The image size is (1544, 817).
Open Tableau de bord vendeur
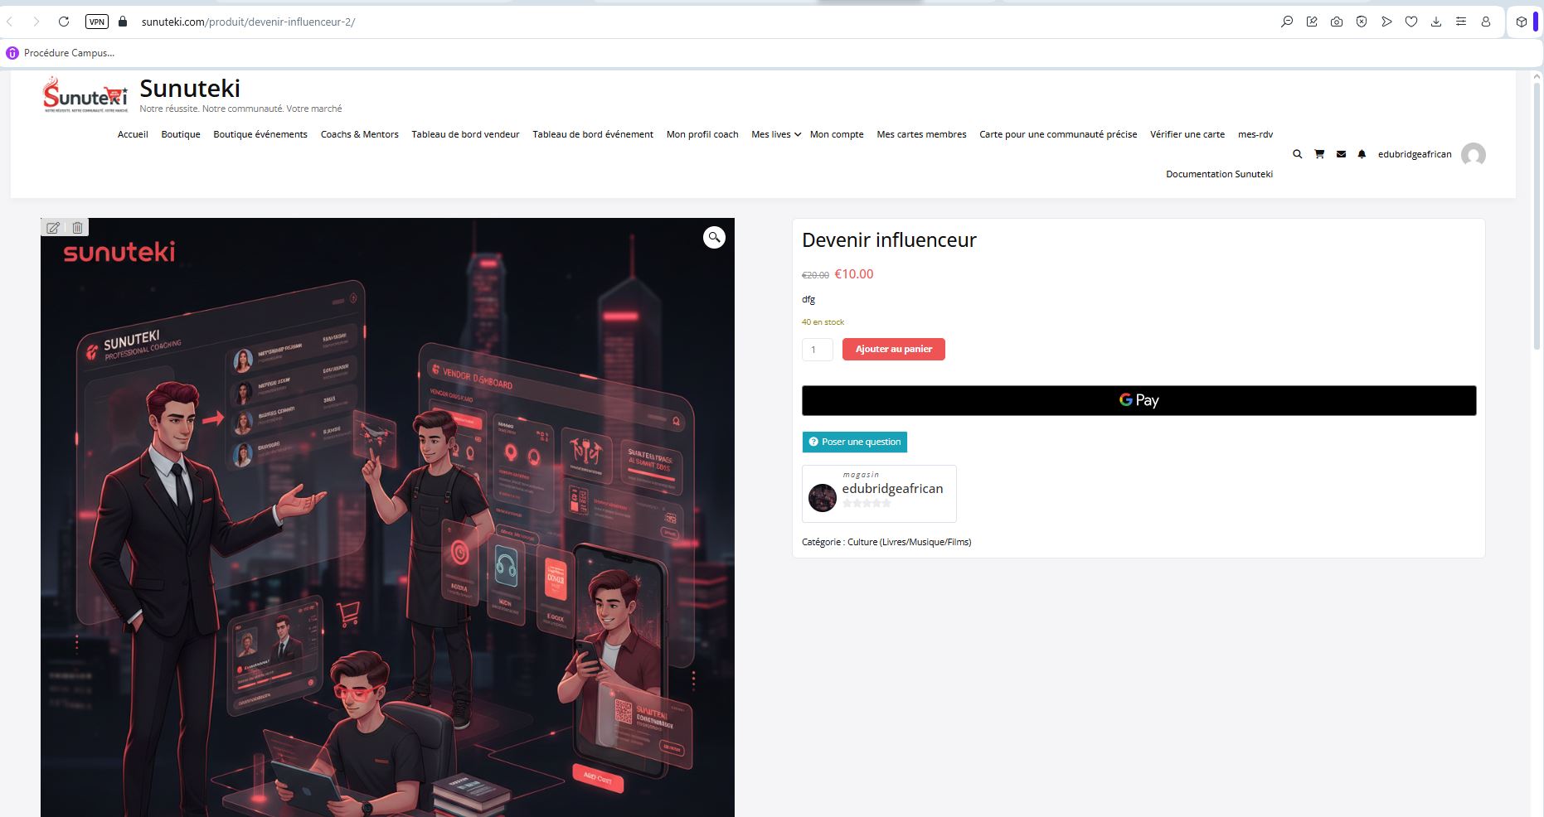pos(465,134)
